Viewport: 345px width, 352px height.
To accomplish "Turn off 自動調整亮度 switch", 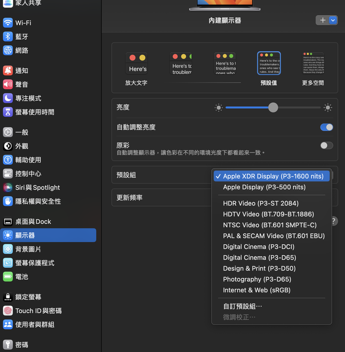I will (x=327, y=127).
